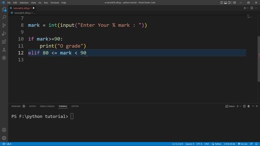The image size is (260, 146).
Task: Switch to the Debug Console tab
Action: pos(47,106)
